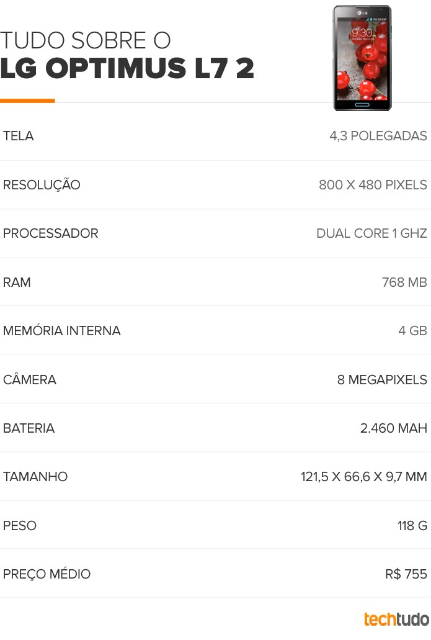Click the LG OPTIMUS L7 2 title
Image resolution: width=431 pixels, height=640 pixels.
pyautogui.click(x=127, y=68)
